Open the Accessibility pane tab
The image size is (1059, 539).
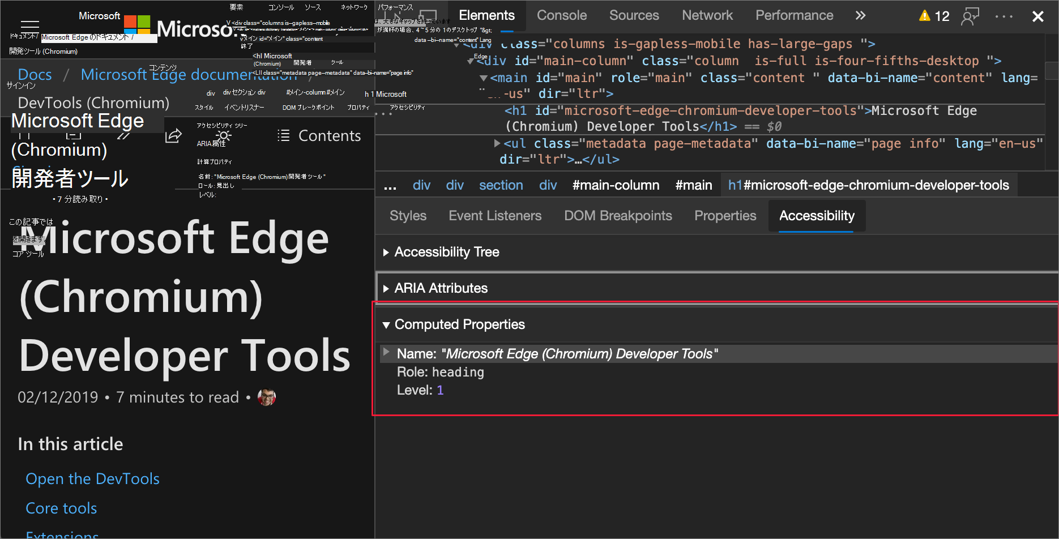(817, 216)
